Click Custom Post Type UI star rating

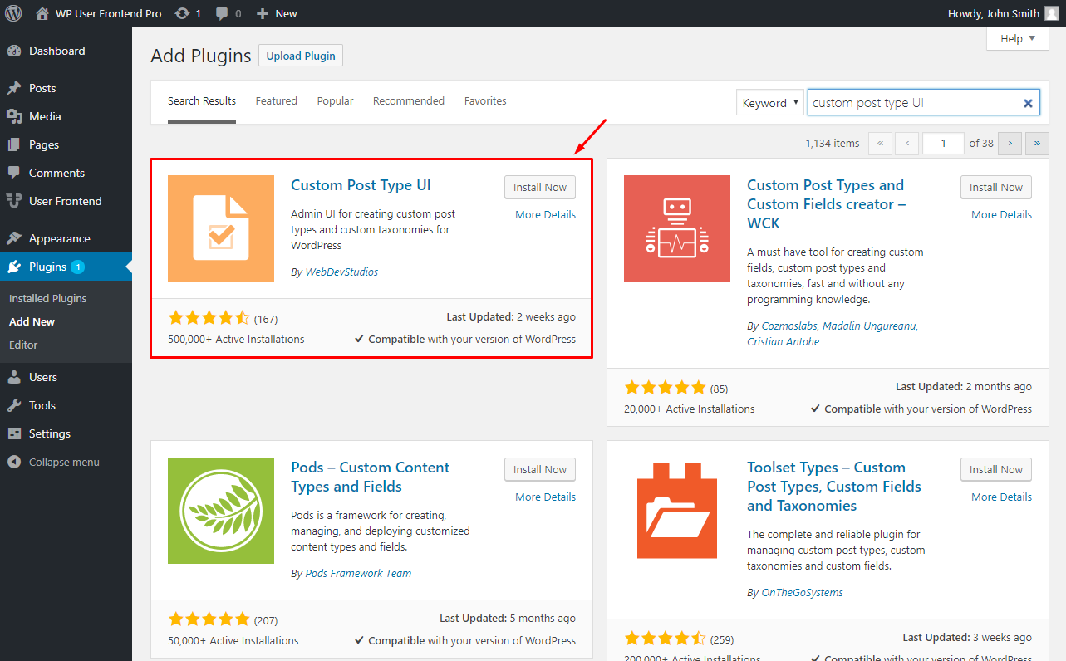(x=209, y=318)
